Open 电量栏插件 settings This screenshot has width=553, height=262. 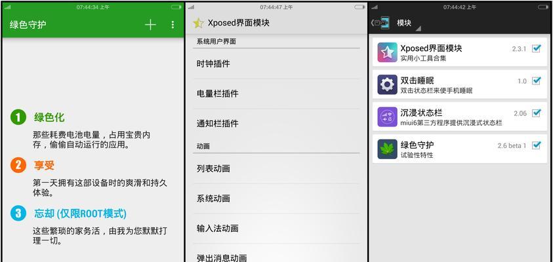(277, 94)
